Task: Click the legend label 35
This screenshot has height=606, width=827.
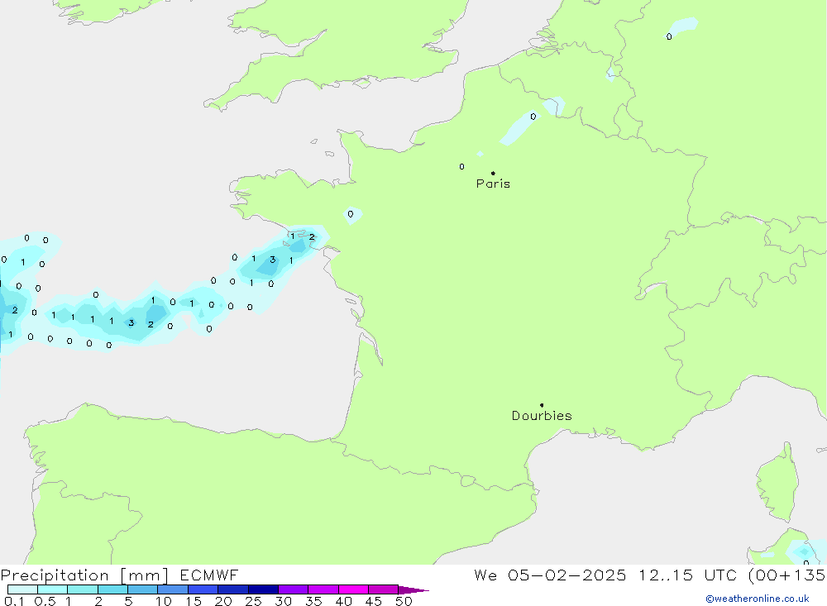Action: pos(313,601)
